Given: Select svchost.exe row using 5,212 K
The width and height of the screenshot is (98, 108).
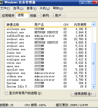Looking at the screenshot, I should pyautogui.click(x=48, y=46).
